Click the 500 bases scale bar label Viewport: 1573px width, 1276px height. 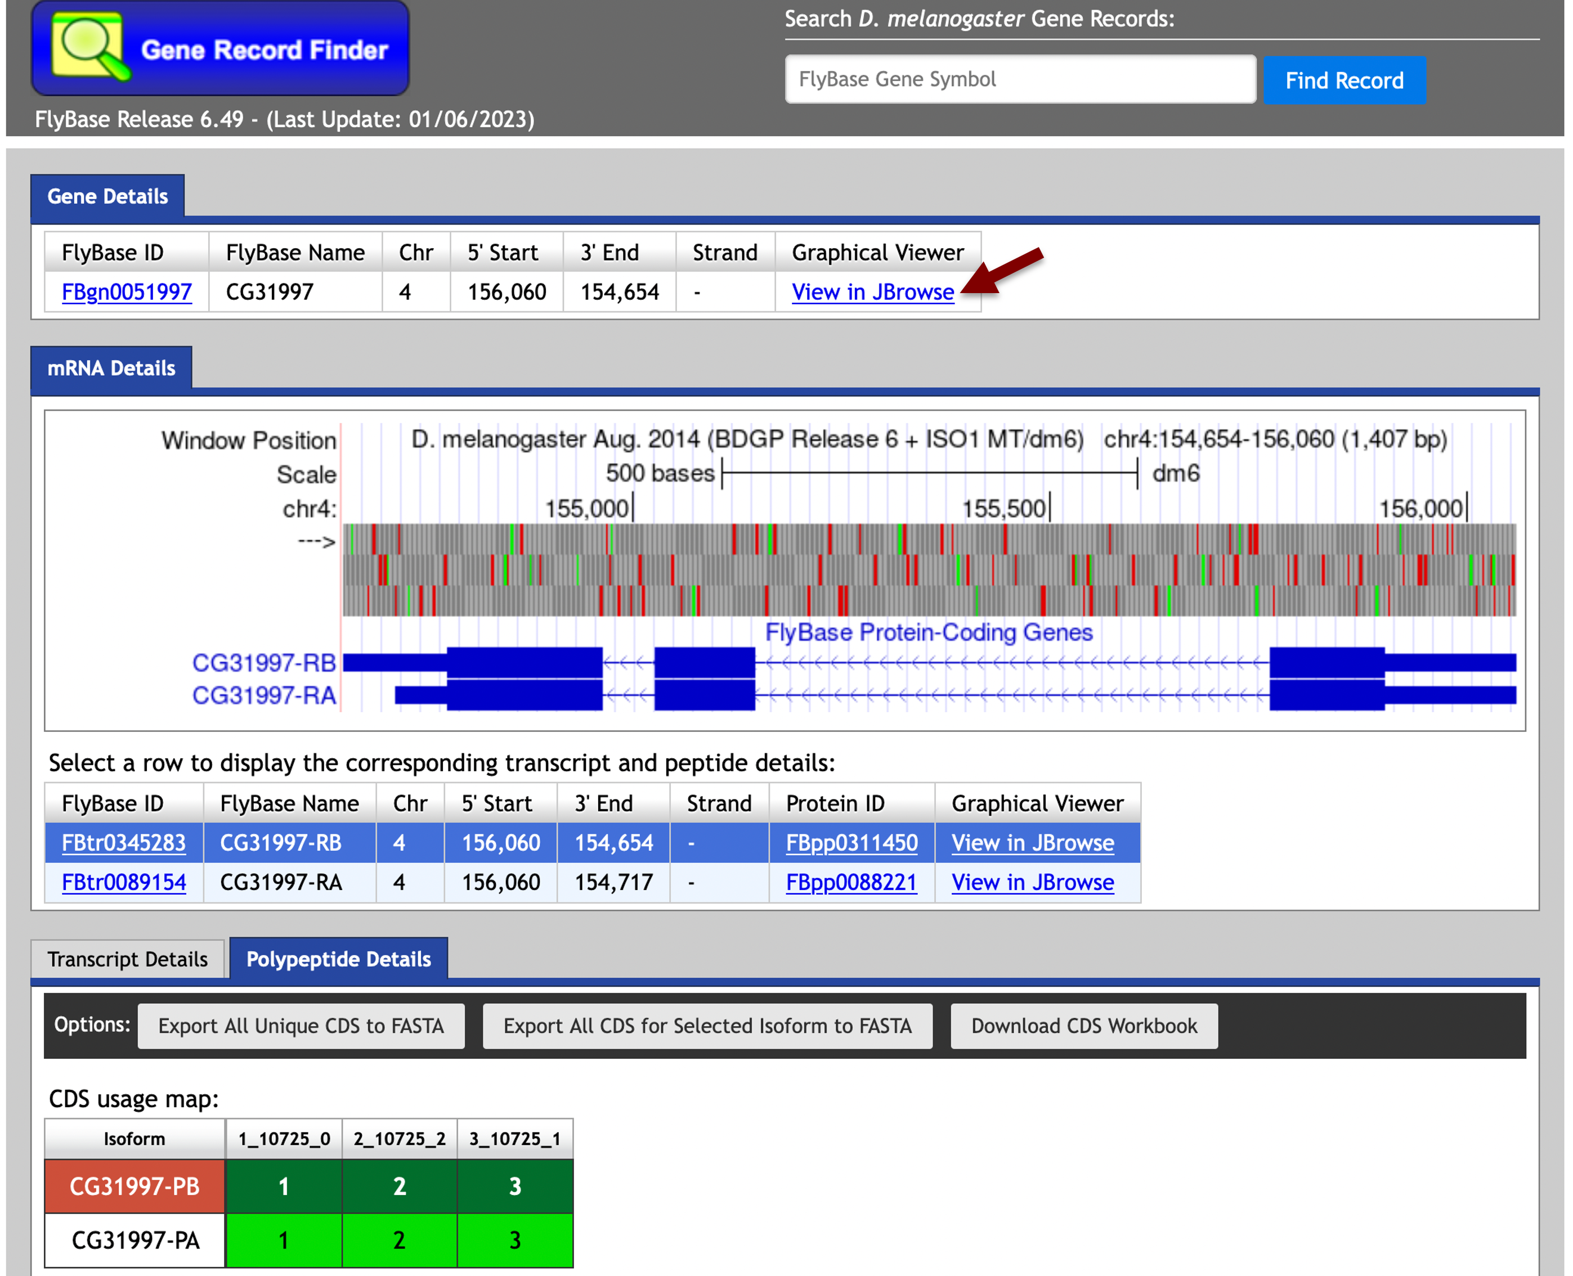[660, 473]
